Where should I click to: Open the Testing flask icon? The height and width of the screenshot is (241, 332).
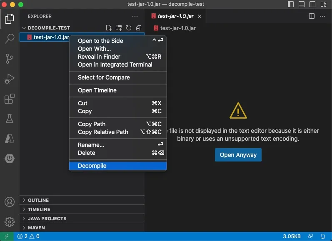10,119
